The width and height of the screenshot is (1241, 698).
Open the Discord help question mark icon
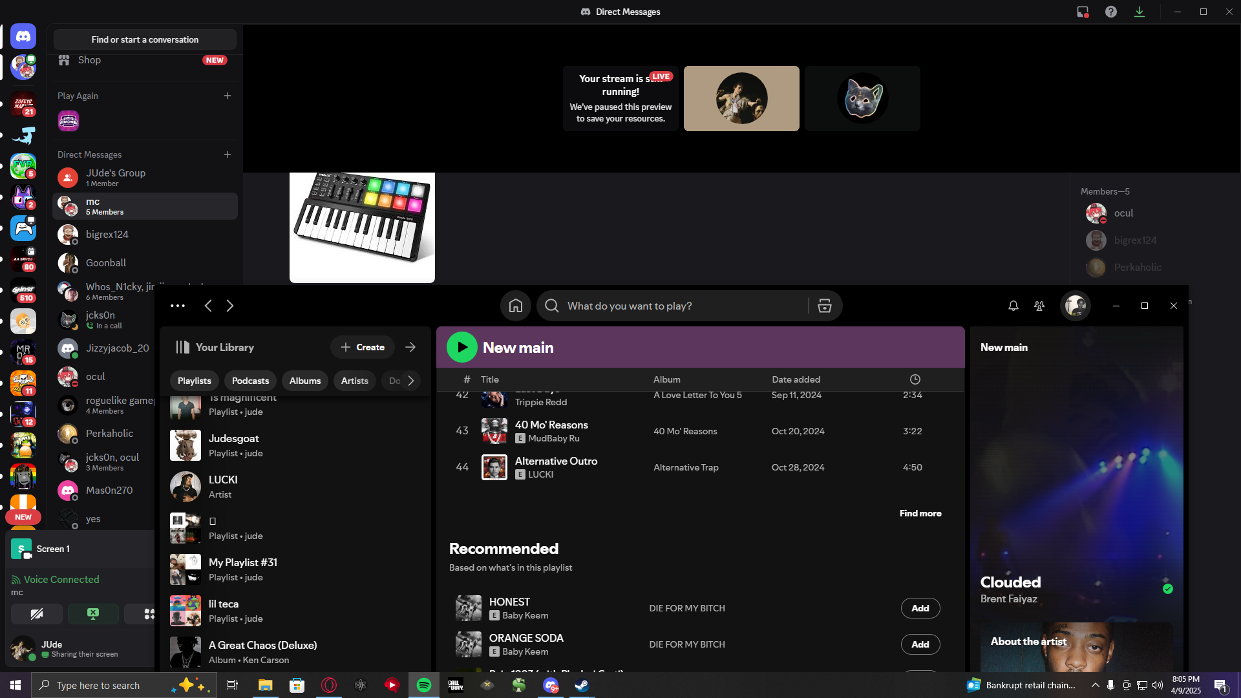coord(1110,12)
